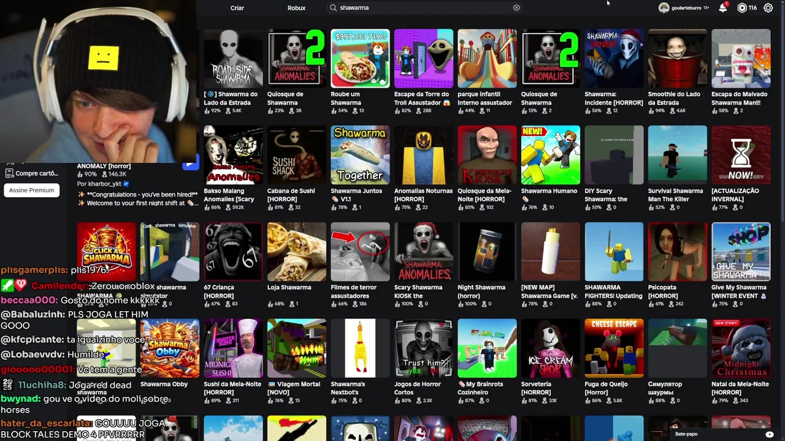Image resolution: width=785 pixels, height=441 pixels.
Task: Open Fuga de Queijo [Horror] game
Action: click(614, 349)
